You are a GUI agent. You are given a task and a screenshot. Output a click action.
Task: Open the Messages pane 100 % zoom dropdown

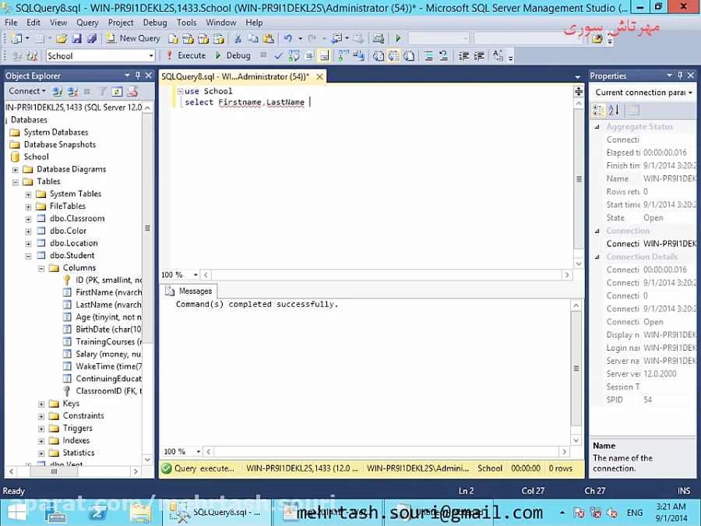coord(199,451)
